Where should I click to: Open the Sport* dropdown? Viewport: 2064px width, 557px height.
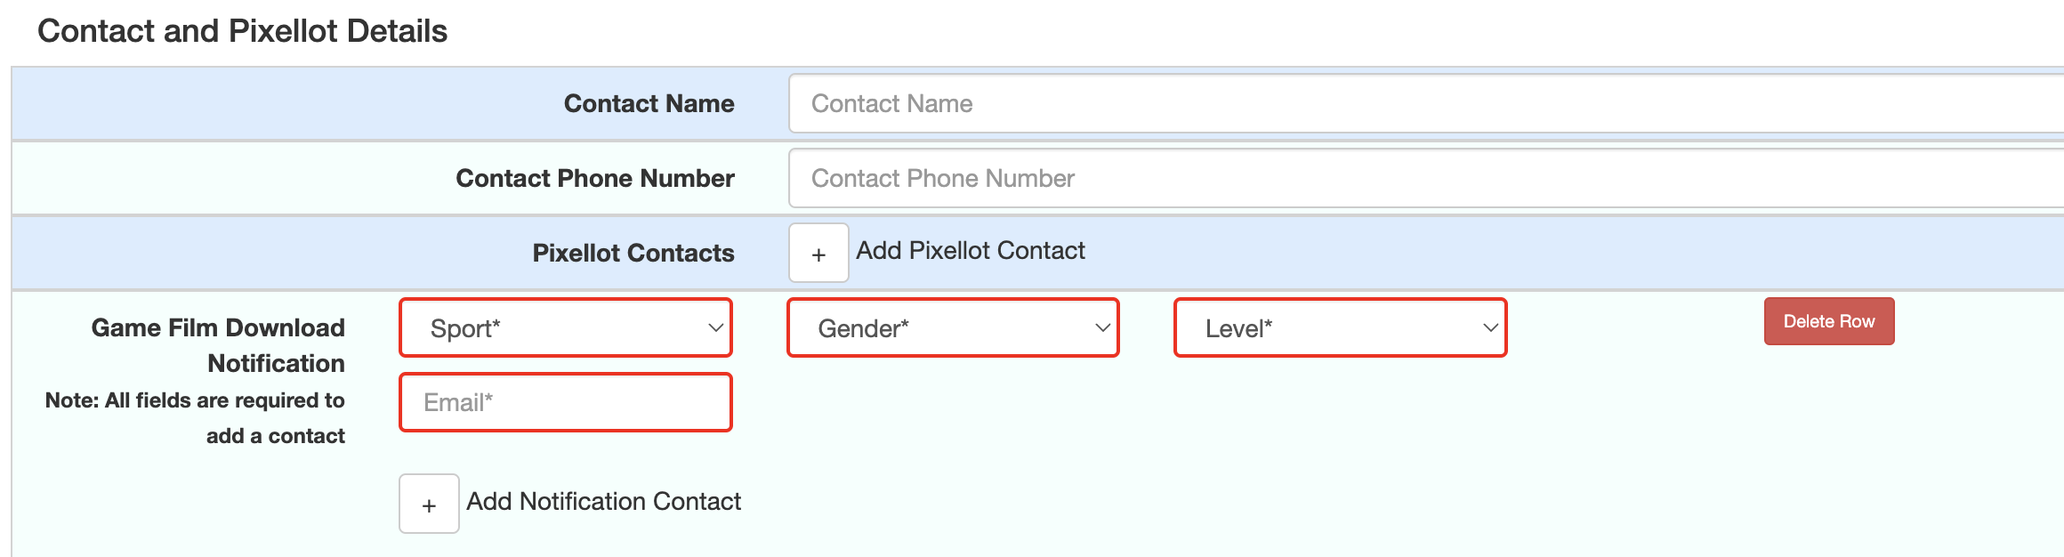[x=566, y=327]
